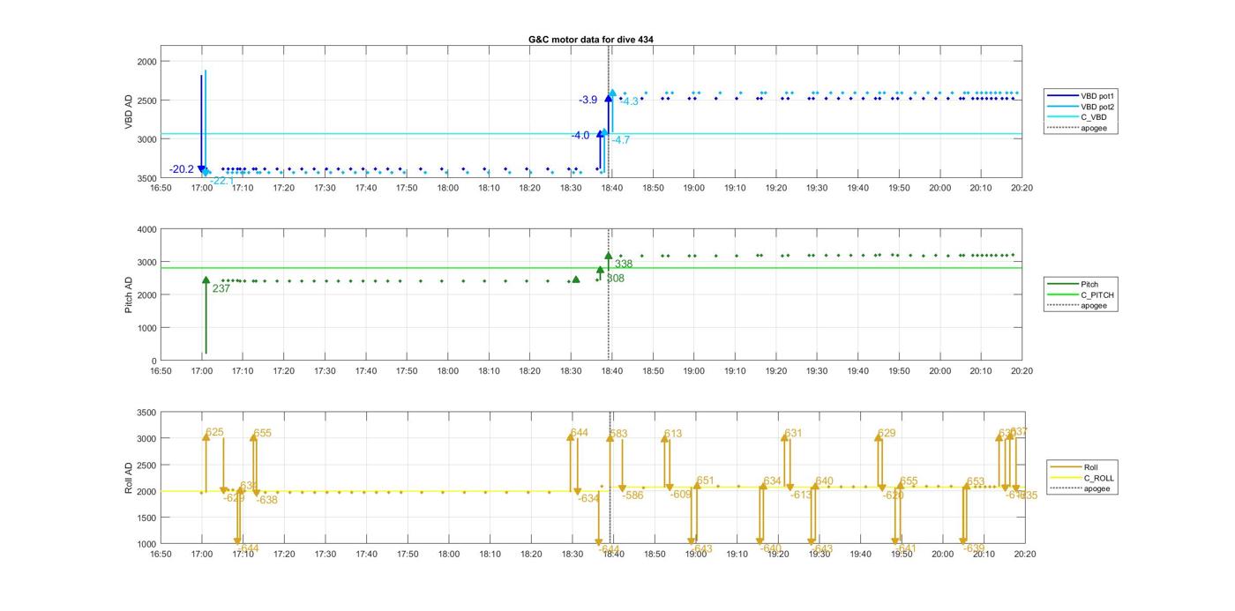1235x611 pixels.
Task: Click the -3.9 VBD data label
Action: [588, 101]
